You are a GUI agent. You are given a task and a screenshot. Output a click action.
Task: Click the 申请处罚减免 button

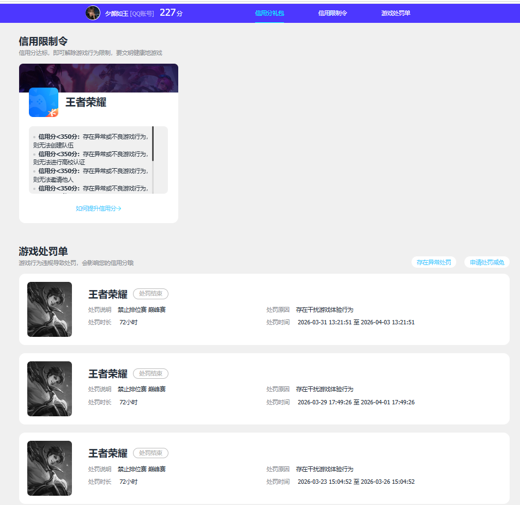[x=486, y=262]
